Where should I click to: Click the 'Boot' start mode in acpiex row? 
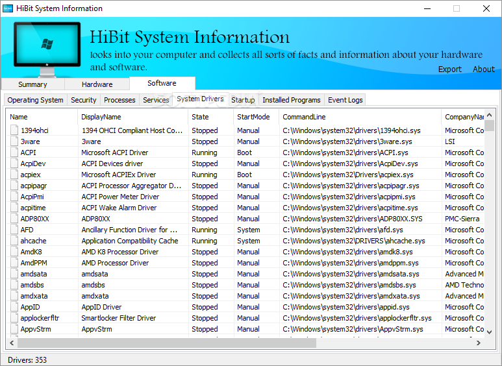tap(244, 175)
